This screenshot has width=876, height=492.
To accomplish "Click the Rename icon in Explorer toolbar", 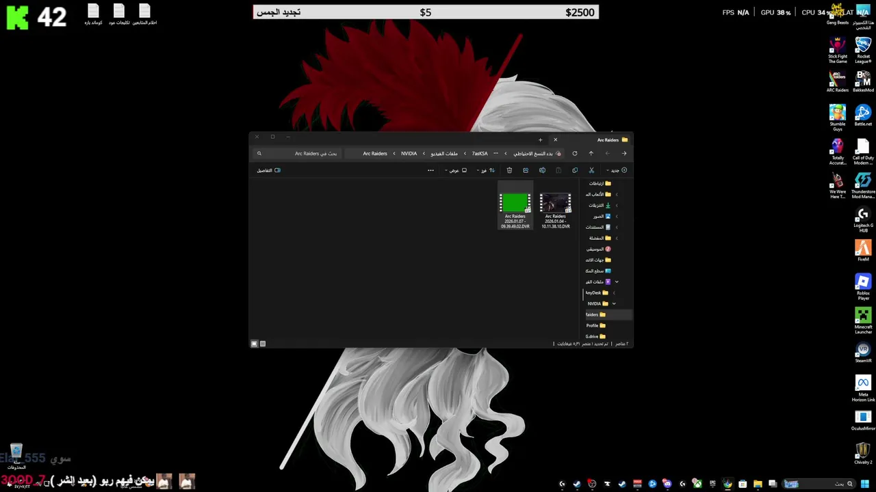I will 542,170.
